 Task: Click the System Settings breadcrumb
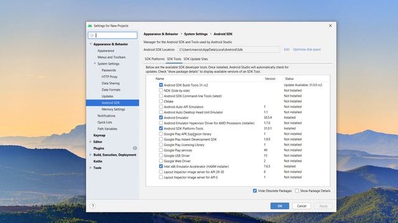[x=196, y=34]
